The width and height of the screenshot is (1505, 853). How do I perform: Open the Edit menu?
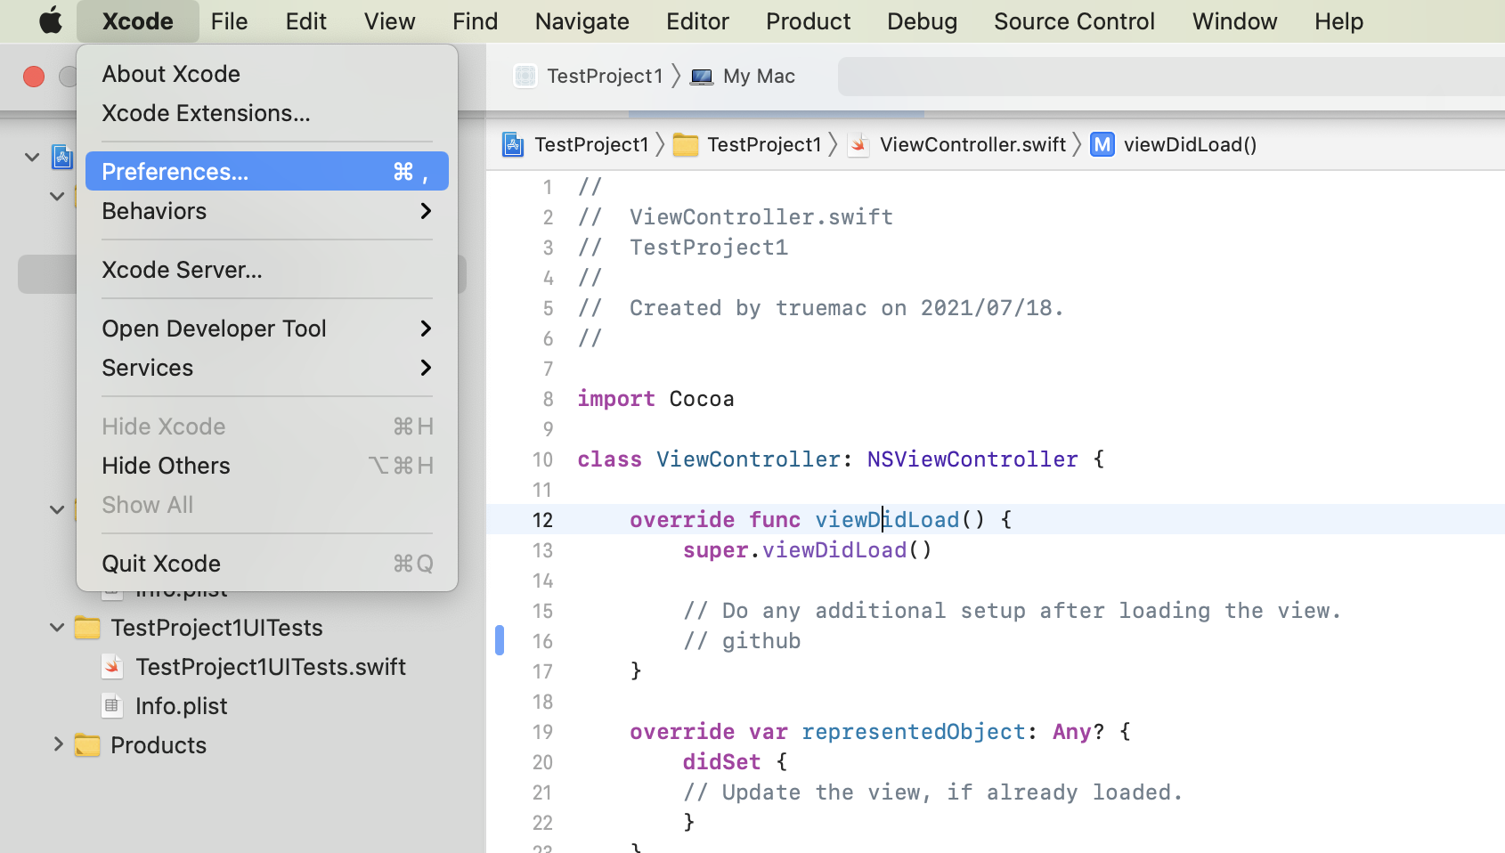click(x=306, y=21)
